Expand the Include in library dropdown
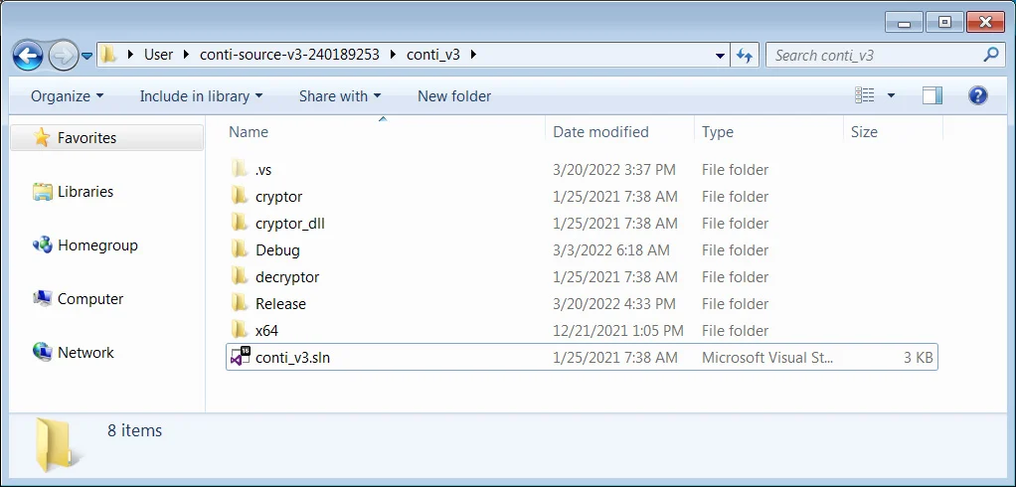Image resolution: width=1016 pixels, height=487 pixels. [x=201, y=96]
